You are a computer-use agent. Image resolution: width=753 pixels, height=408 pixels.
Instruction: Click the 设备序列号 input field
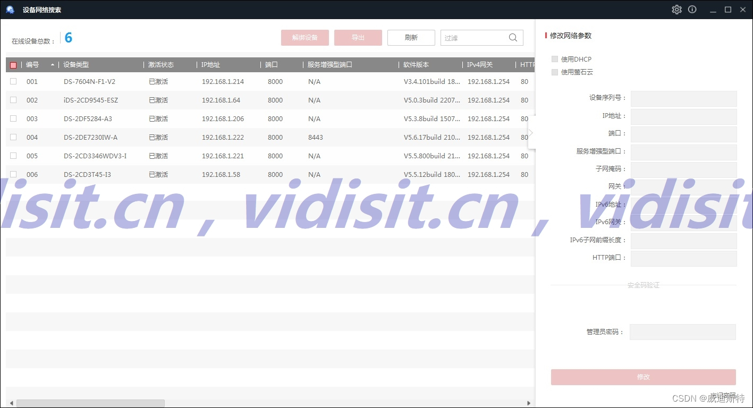click(684, 98)
